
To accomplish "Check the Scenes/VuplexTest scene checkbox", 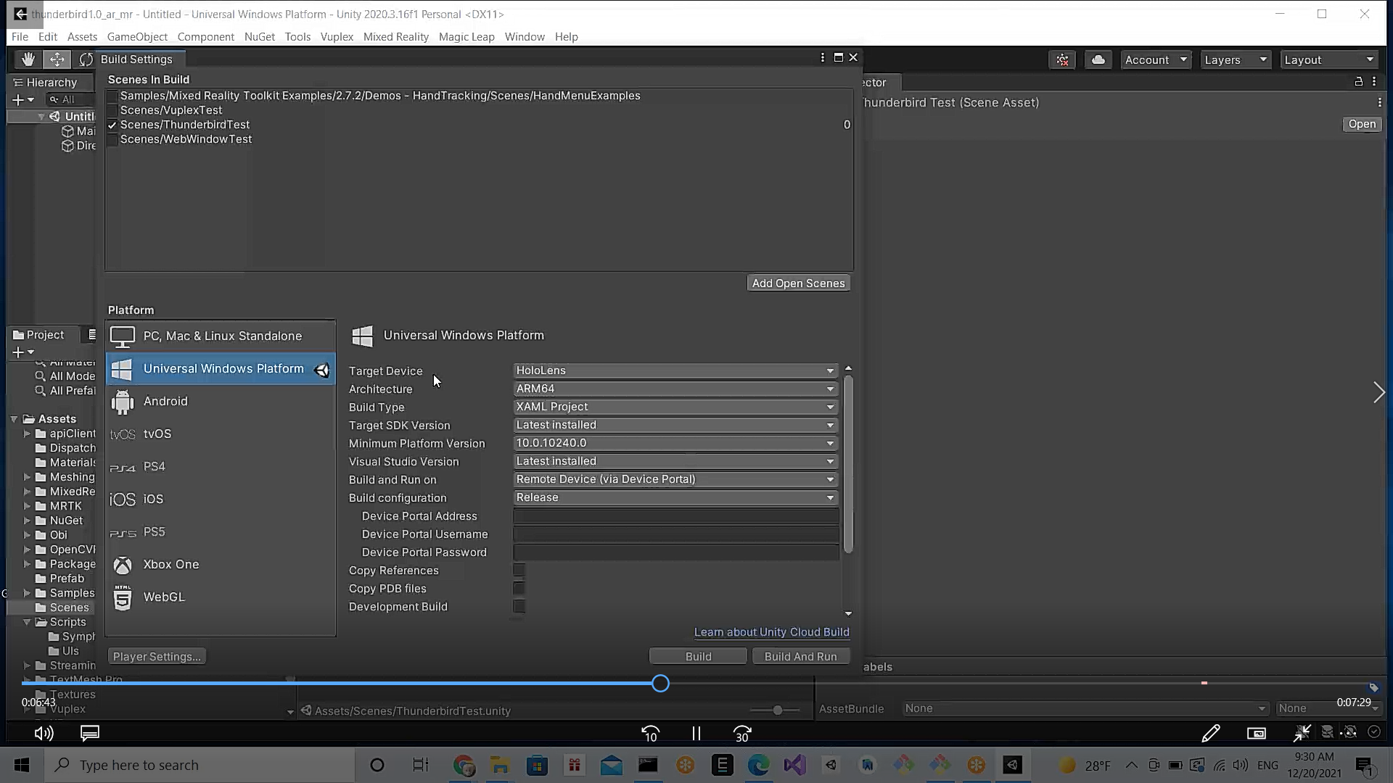I will (x=112, y=110).
